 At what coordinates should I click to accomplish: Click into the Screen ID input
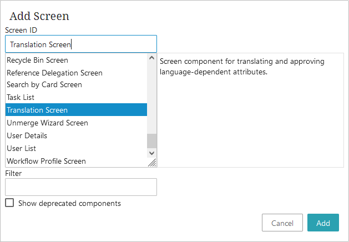tap(81, 44)
